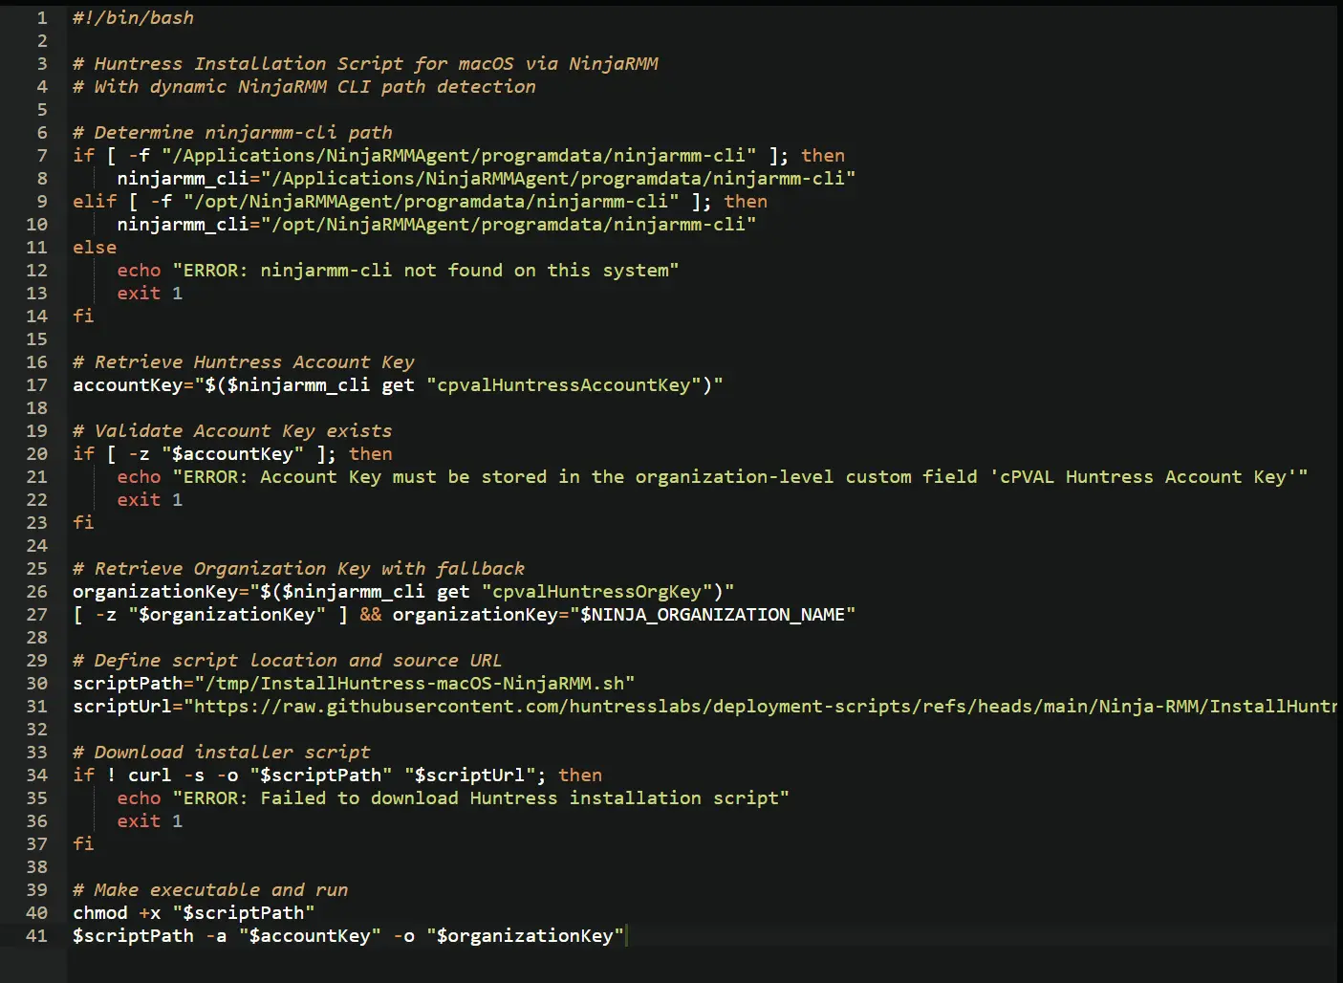Screen dimensions: 1343x983
Task: Click 'ERROR: ninjarmm-cli not found on this system' string
Action: coord(425,271)
